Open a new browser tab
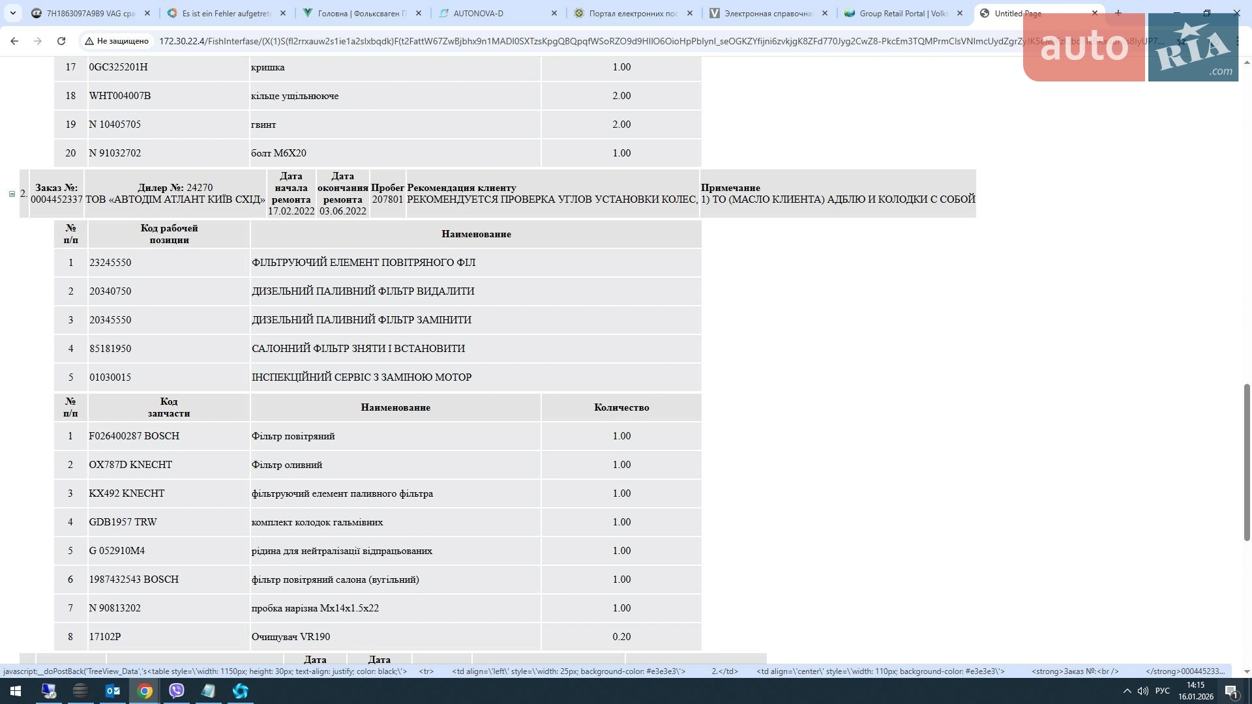The image size is (1252, 704). click(x=1118, y=13)
